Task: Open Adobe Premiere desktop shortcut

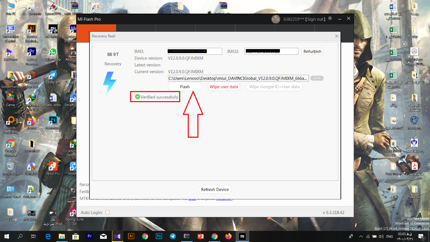Action: [x=32, y=56]
